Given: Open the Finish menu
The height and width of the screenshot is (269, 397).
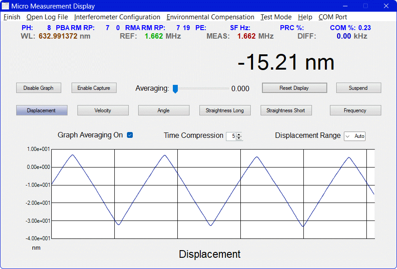Looking at the screenshot, I should point(12,17).
